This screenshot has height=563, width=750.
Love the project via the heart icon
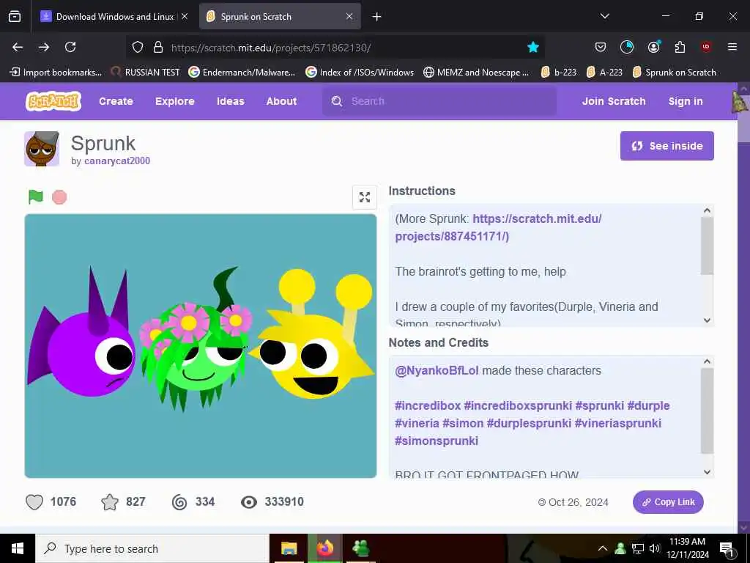coord(34,501)
